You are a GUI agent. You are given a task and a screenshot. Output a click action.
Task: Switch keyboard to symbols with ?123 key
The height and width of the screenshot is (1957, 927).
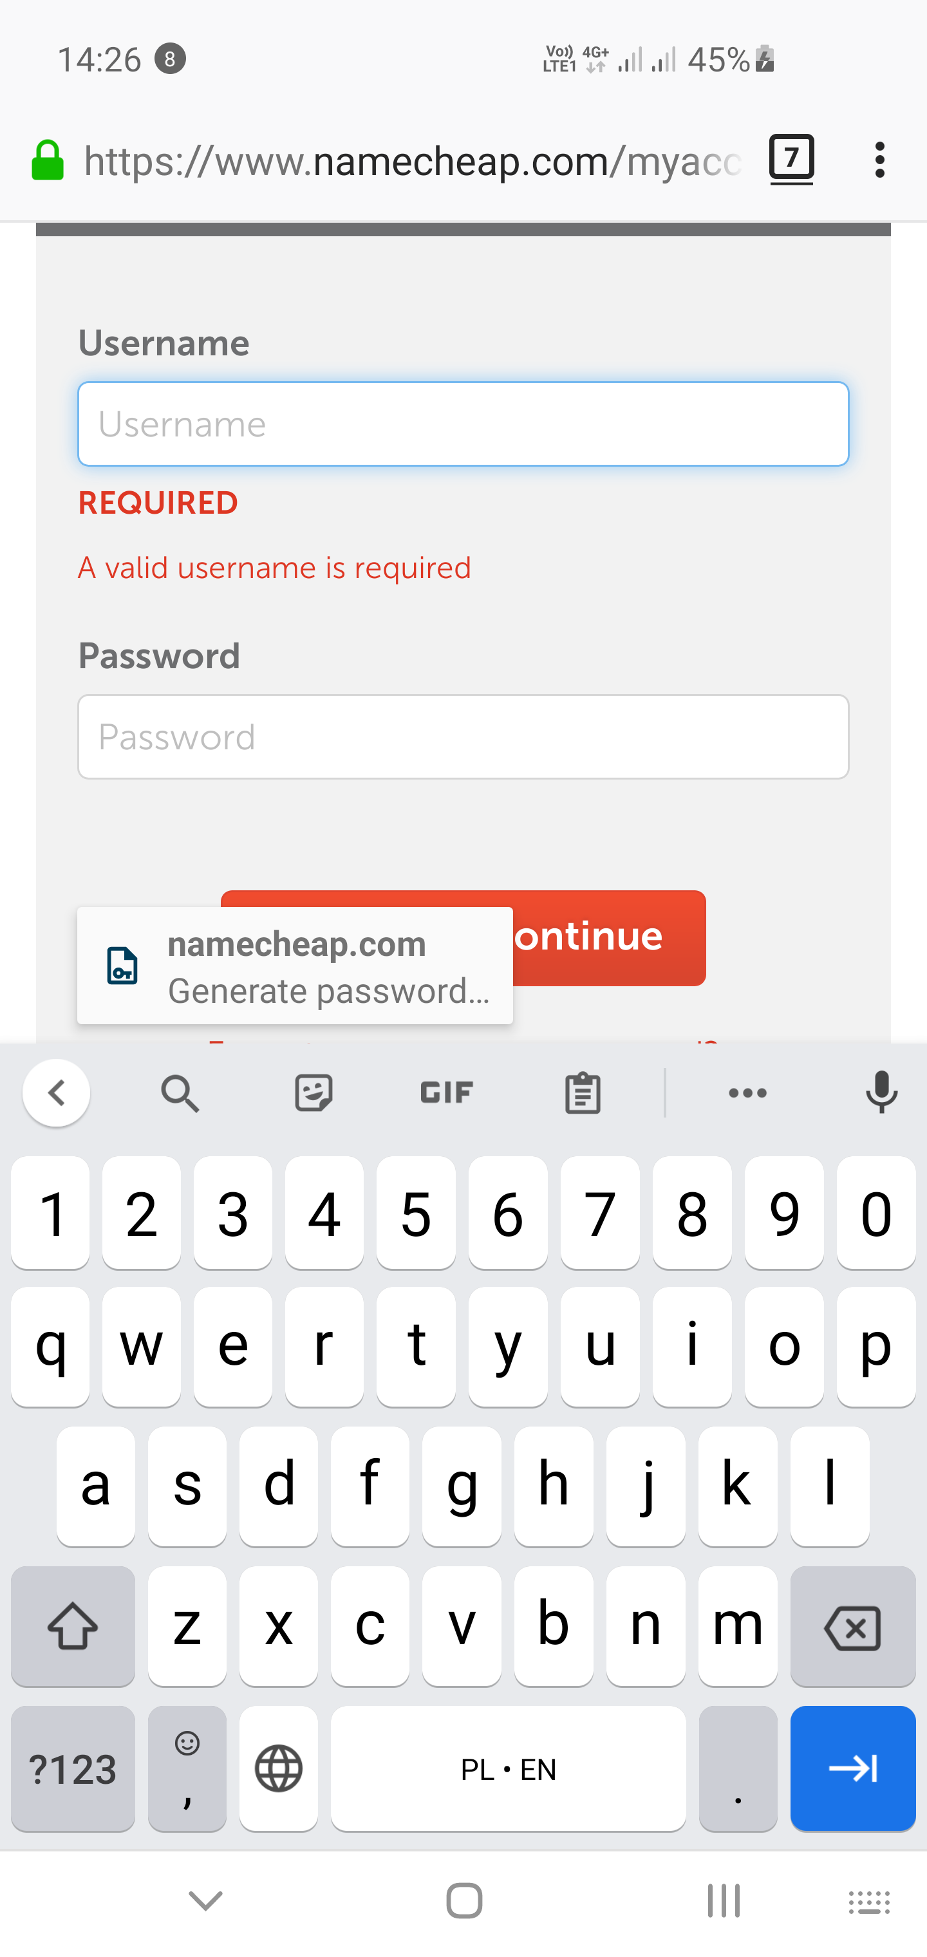coord(73,1770)
